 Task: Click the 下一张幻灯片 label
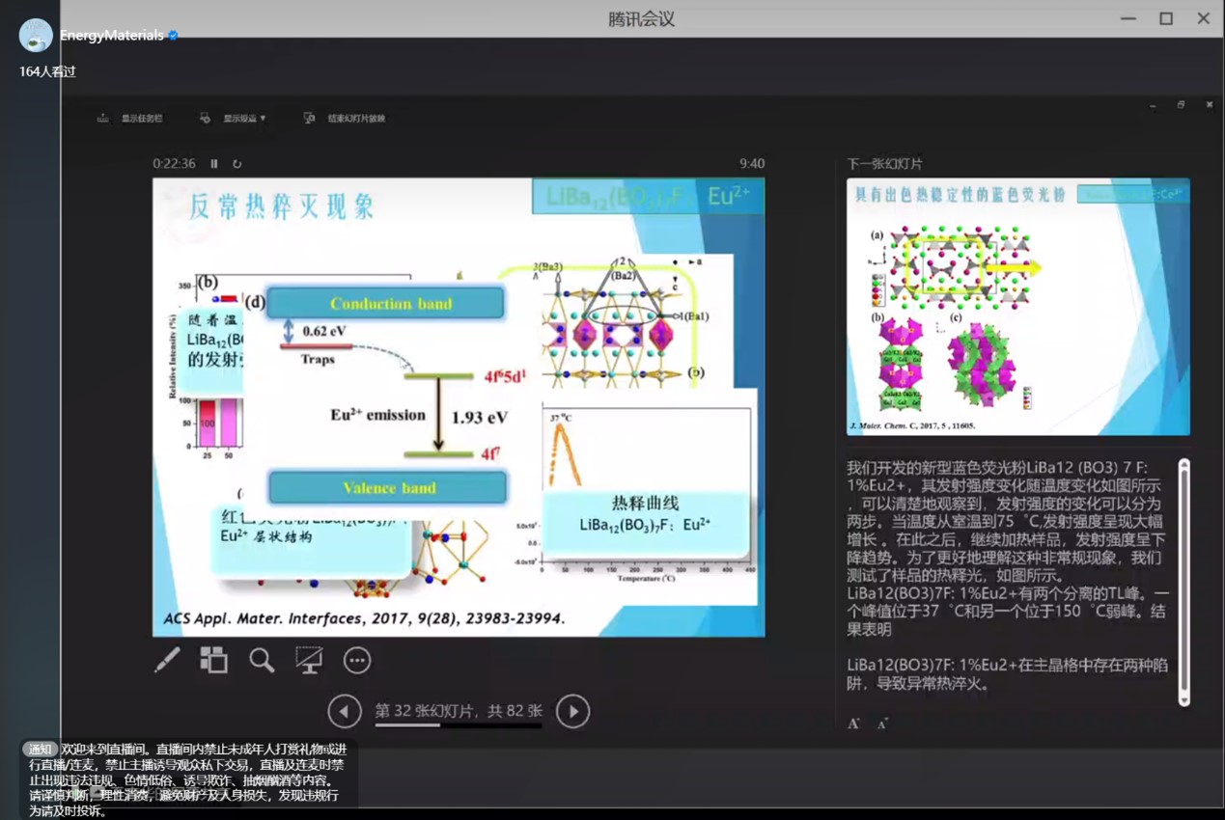pyautogui.click(x=884, y=164)
